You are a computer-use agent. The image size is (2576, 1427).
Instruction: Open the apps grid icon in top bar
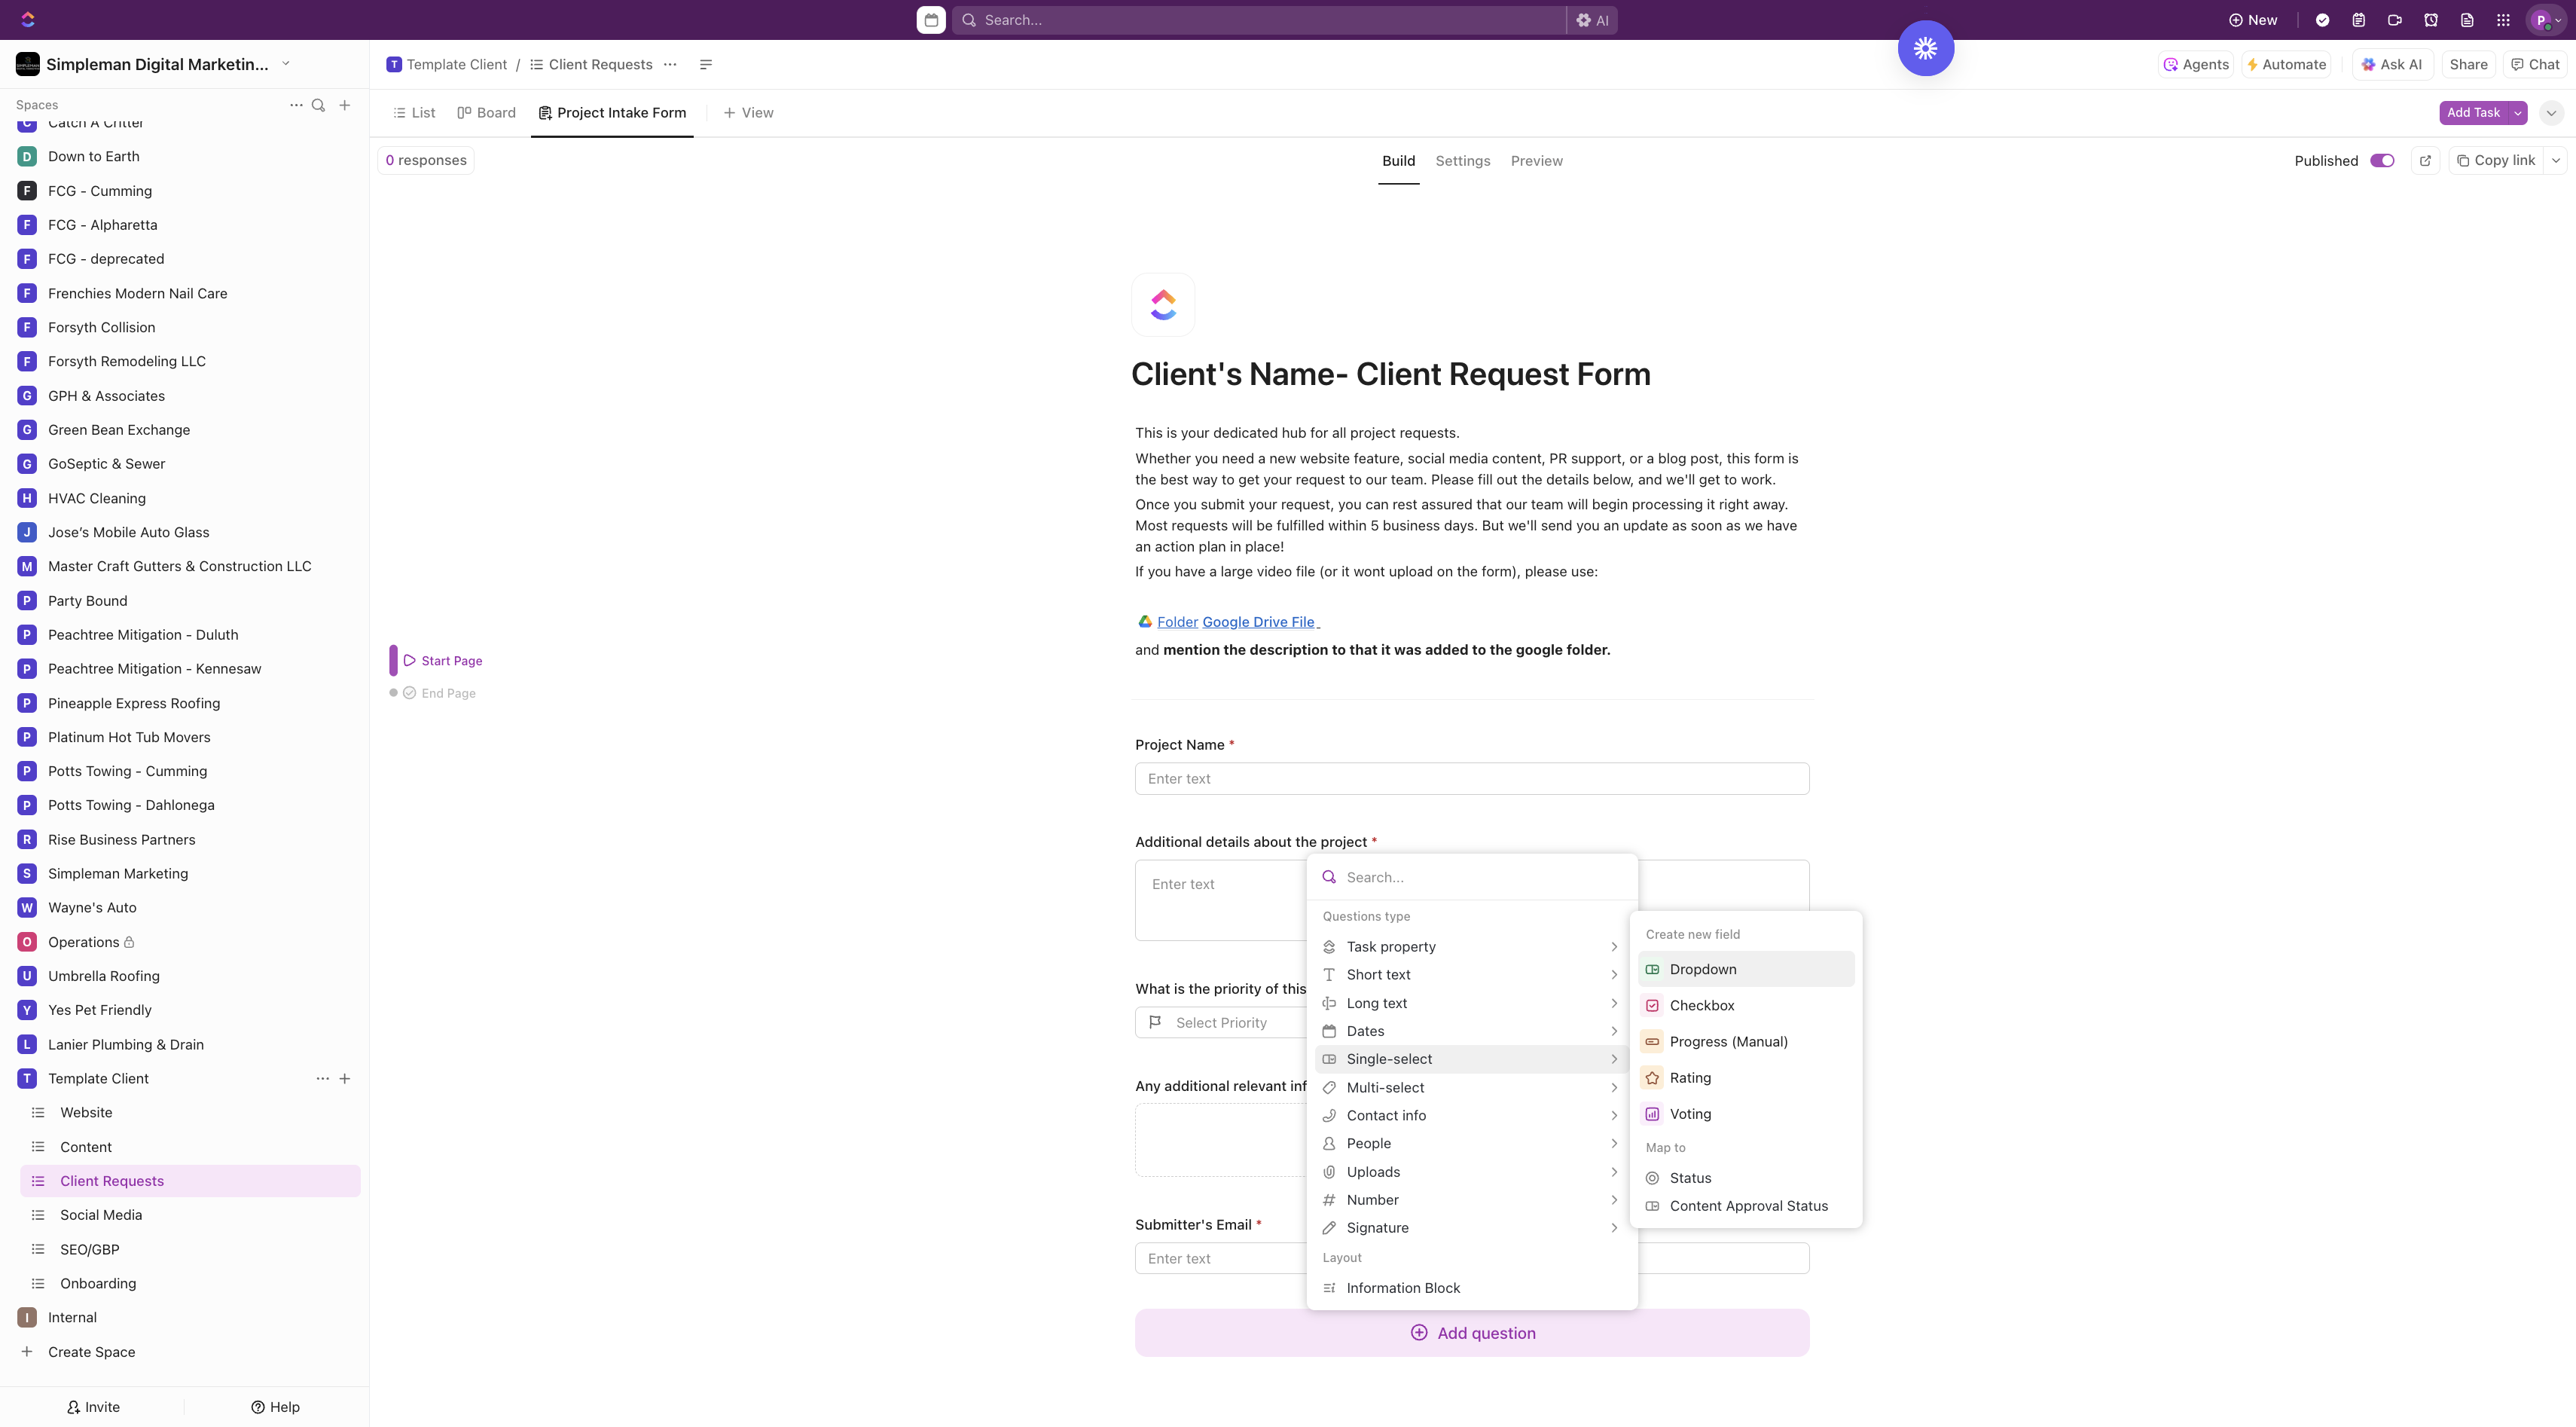pyautogui.click(x=2503, y=20)
